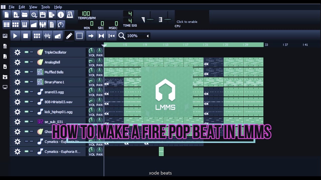
Task: Stop song playback
Action: 26,36
